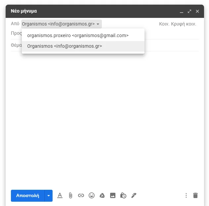Image resolution: width=209 pixels, height=206 pixels.
Task: Insert link using the chain icon
Action: click(x=81, y=196)
